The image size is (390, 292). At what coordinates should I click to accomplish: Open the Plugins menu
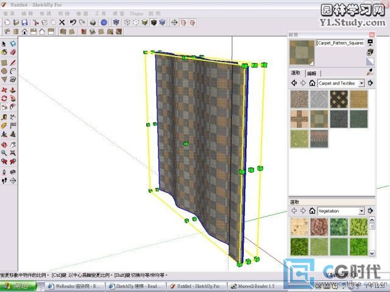tap(136, 13)
